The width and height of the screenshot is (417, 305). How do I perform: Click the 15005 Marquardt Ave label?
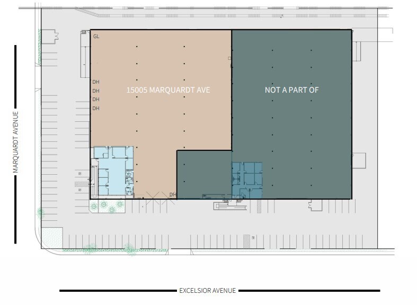[x=168, y=91]
